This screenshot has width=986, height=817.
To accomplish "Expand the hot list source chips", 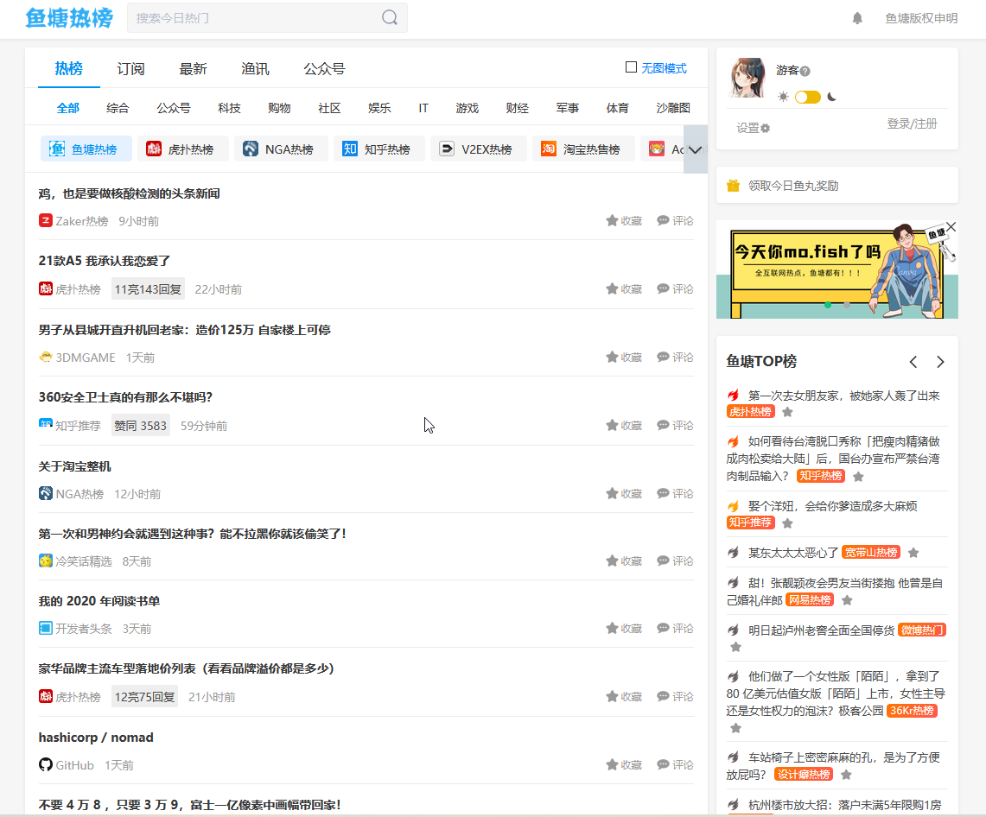I will coord(695,149).
